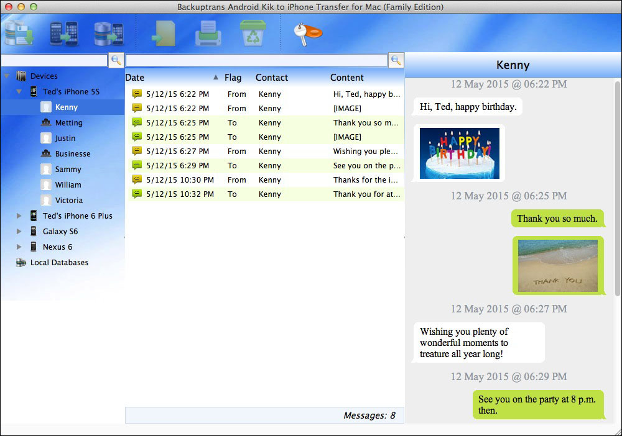The width and height of the screenshot is (622, 436).
Task: Click the 'Thank you so much.' chat bubble
Action: coord(557,219)
